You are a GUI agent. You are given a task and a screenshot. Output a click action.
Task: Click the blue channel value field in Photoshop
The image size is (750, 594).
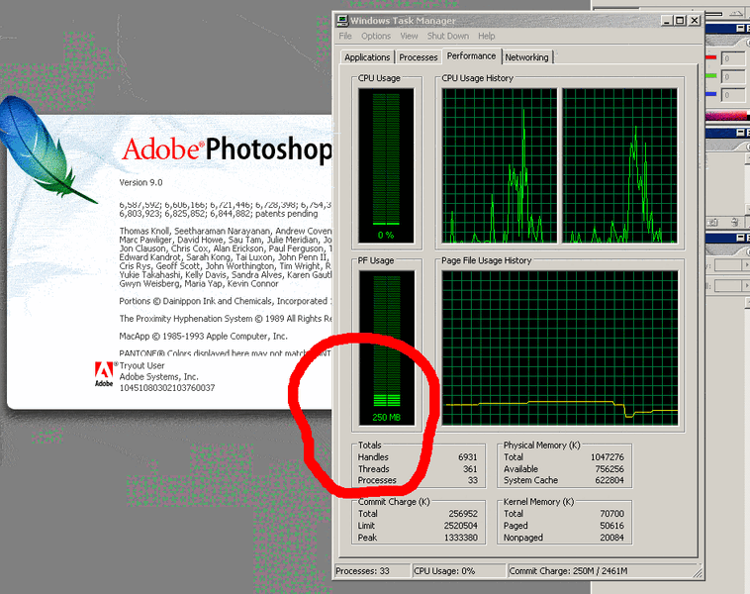point(733,95)
